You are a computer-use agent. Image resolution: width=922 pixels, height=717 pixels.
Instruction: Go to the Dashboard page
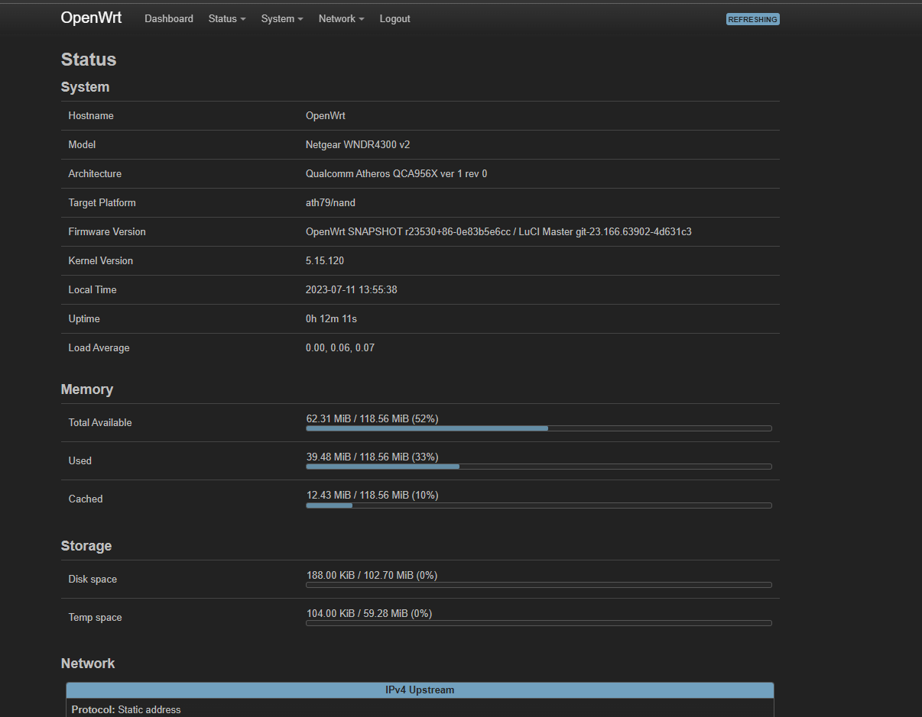pos(169,19)
